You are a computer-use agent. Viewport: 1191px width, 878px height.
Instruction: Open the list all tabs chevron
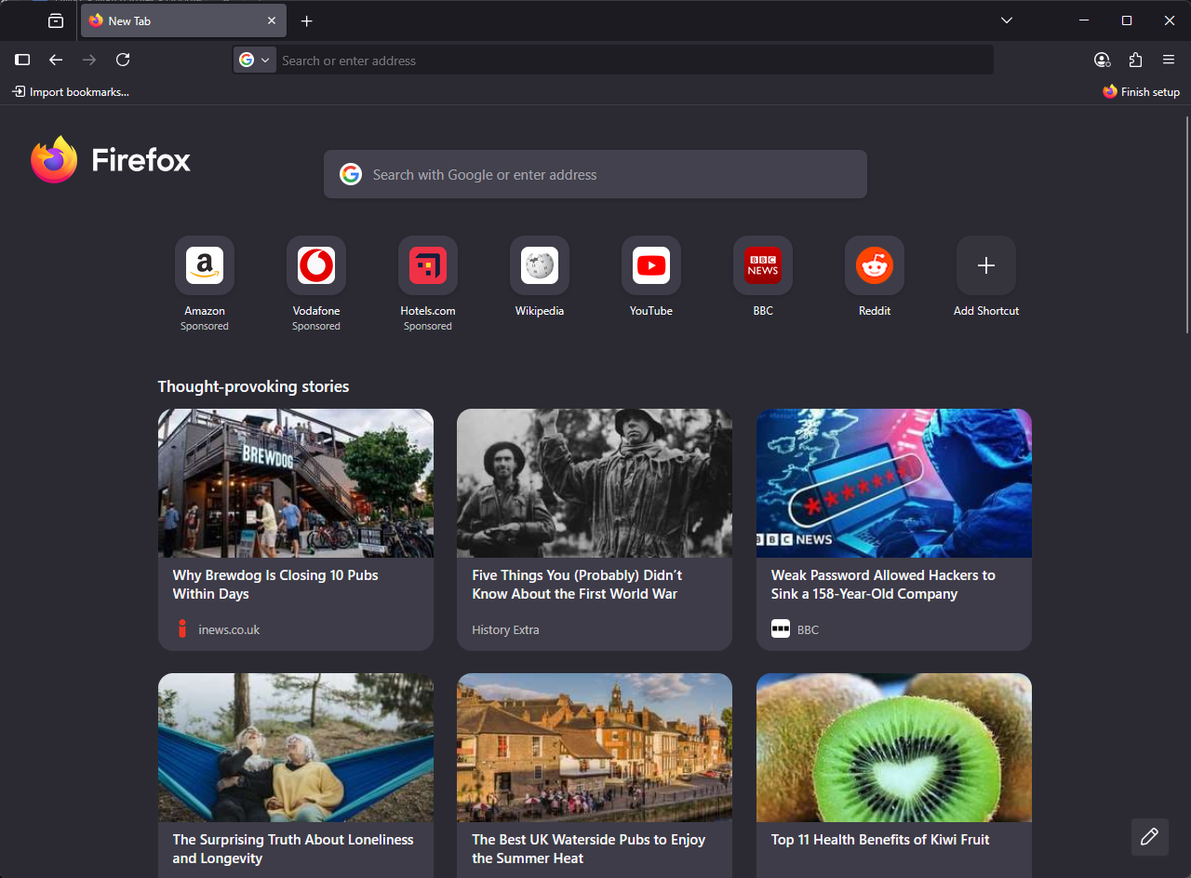[1007, 20]
